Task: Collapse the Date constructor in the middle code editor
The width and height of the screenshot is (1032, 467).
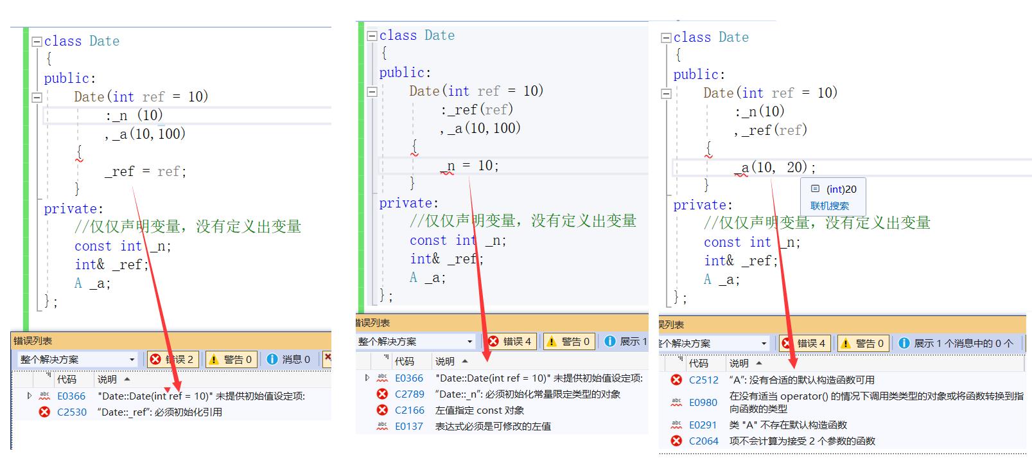Action: [372, 92]
